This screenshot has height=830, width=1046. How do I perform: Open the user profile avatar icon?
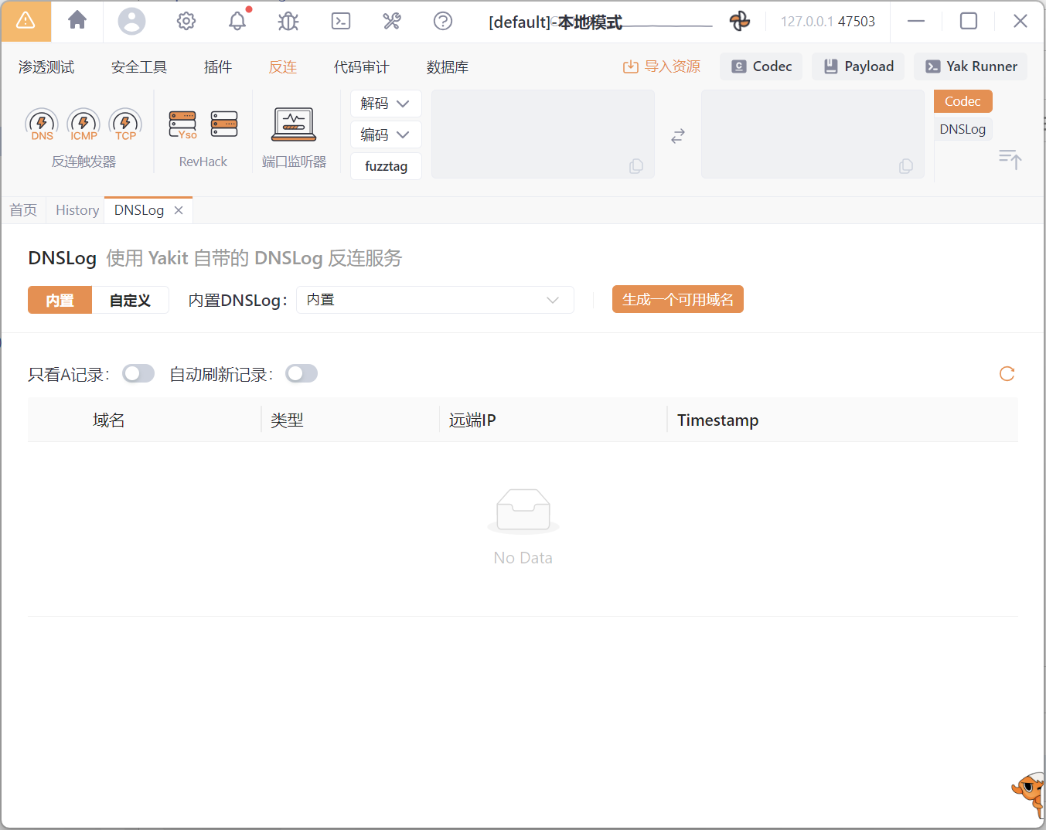[131, 21]
